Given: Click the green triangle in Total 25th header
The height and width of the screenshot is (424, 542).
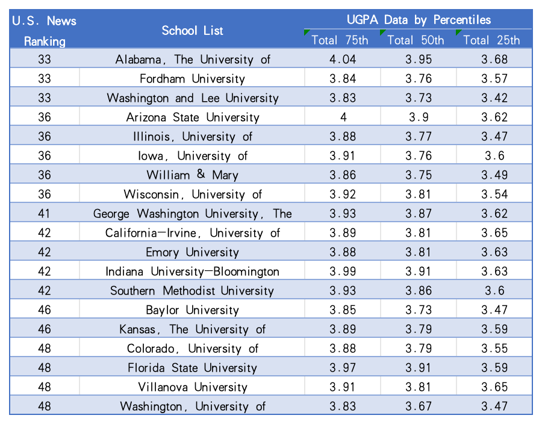Looking at the screenshot, I should click(x=458, y=32).
